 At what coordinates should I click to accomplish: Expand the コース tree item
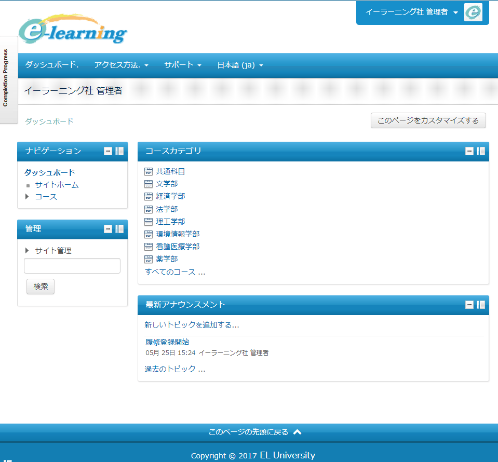27,197
